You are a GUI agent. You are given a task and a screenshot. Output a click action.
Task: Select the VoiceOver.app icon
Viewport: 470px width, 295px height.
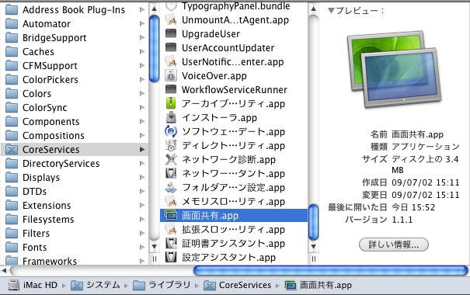[171, 76]
